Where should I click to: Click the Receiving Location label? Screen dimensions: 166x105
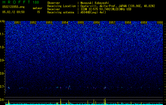click(61, 6)
